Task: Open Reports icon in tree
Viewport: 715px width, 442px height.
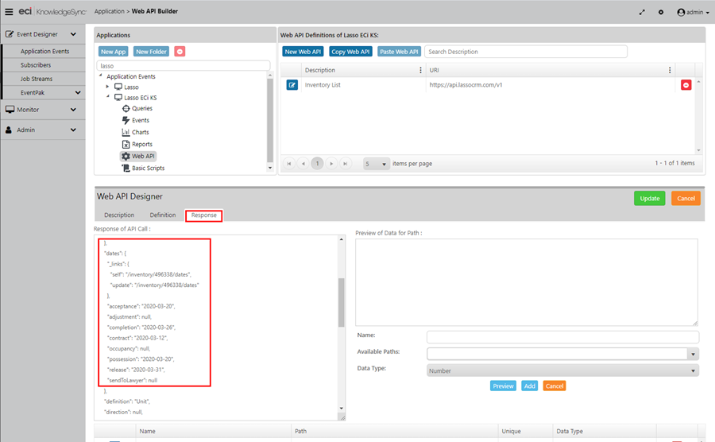Action: (x=126, y=144)
